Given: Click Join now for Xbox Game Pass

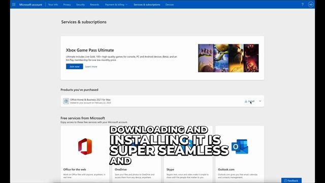Looking at the screenshot, I should coord(75,67).
